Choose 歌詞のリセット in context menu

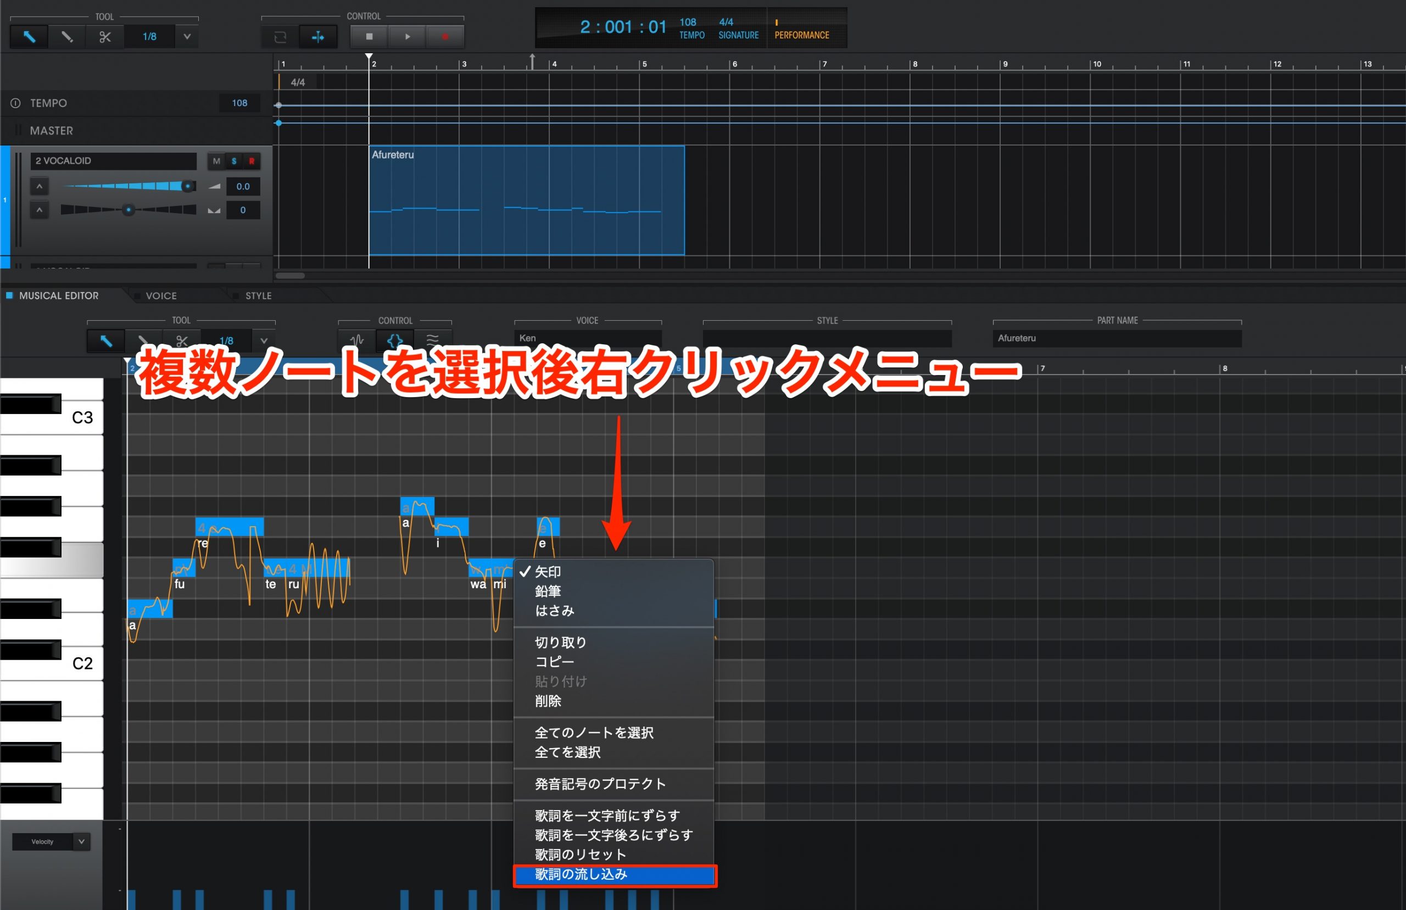coord(614,855)
